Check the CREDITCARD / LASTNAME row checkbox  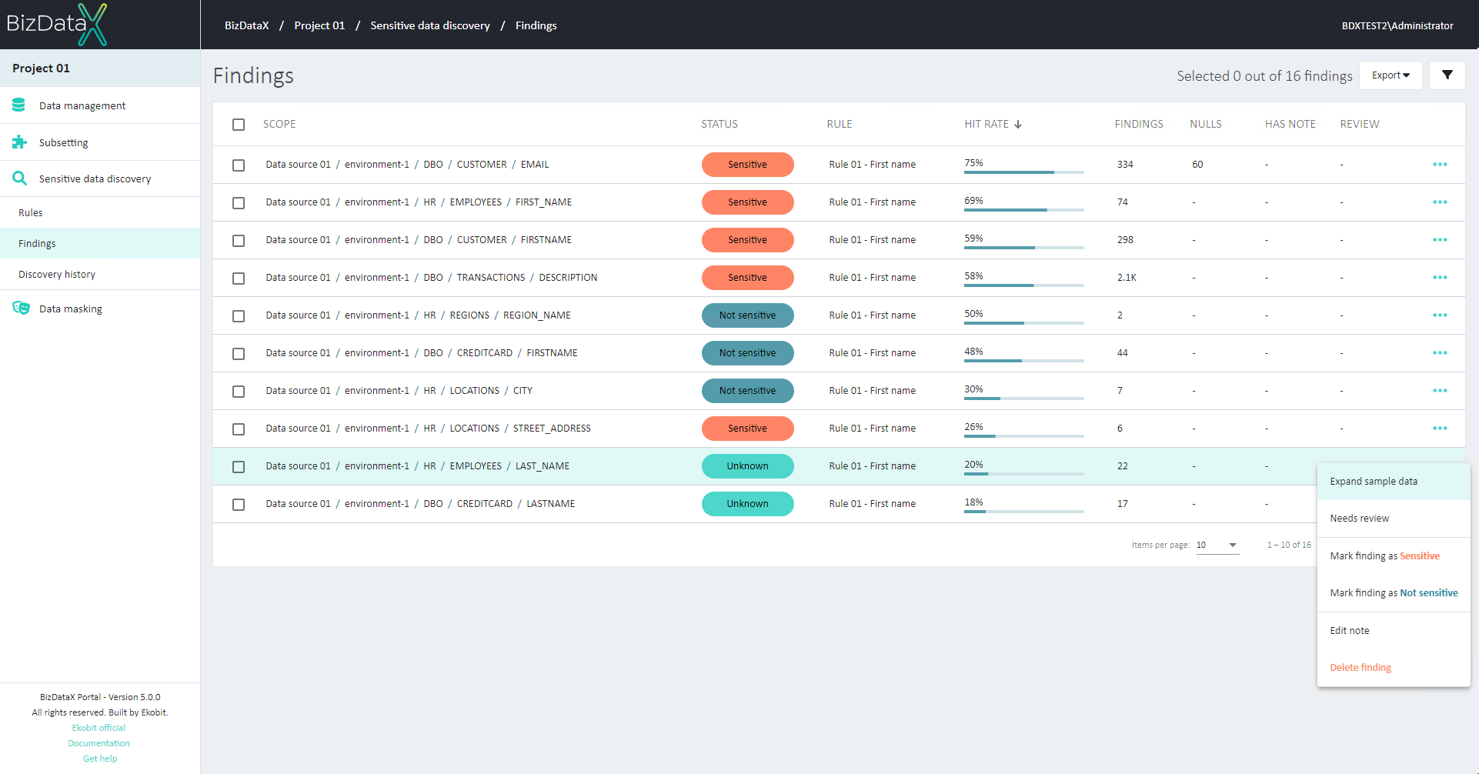coord(239,505)
